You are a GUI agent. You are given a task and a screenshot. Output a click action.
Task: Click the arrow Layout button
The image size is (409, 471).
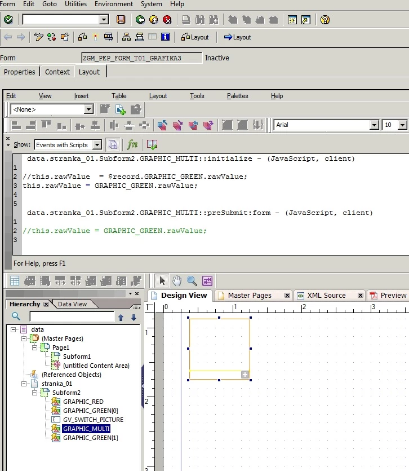[237, 37]
